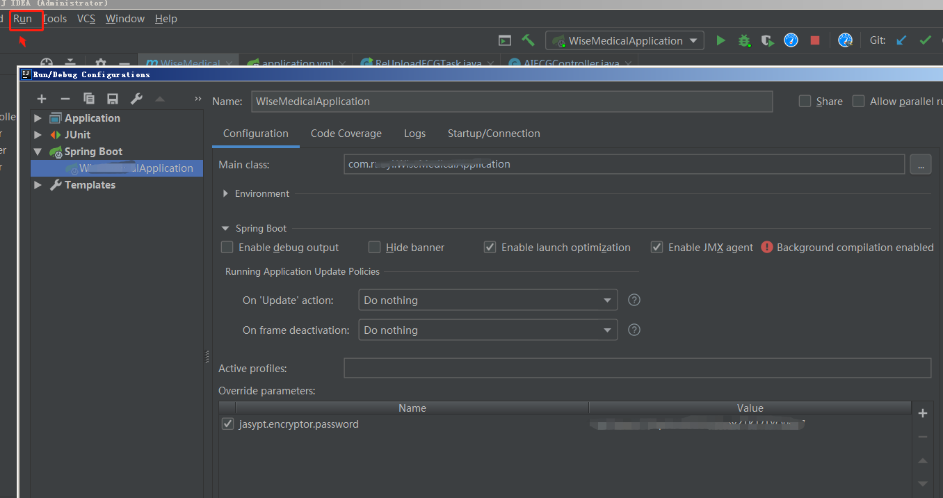Click Run with Coverage shield icon
The image size is (943, 498).
(x=767, y=40)
